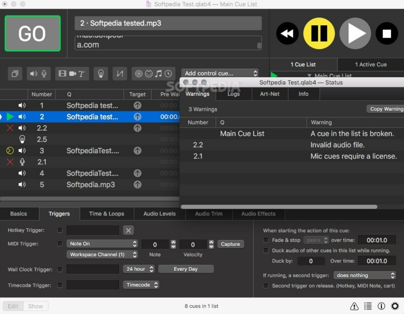Open the Timecode type dropdown
Screen dimensions: 404x314
141,285
